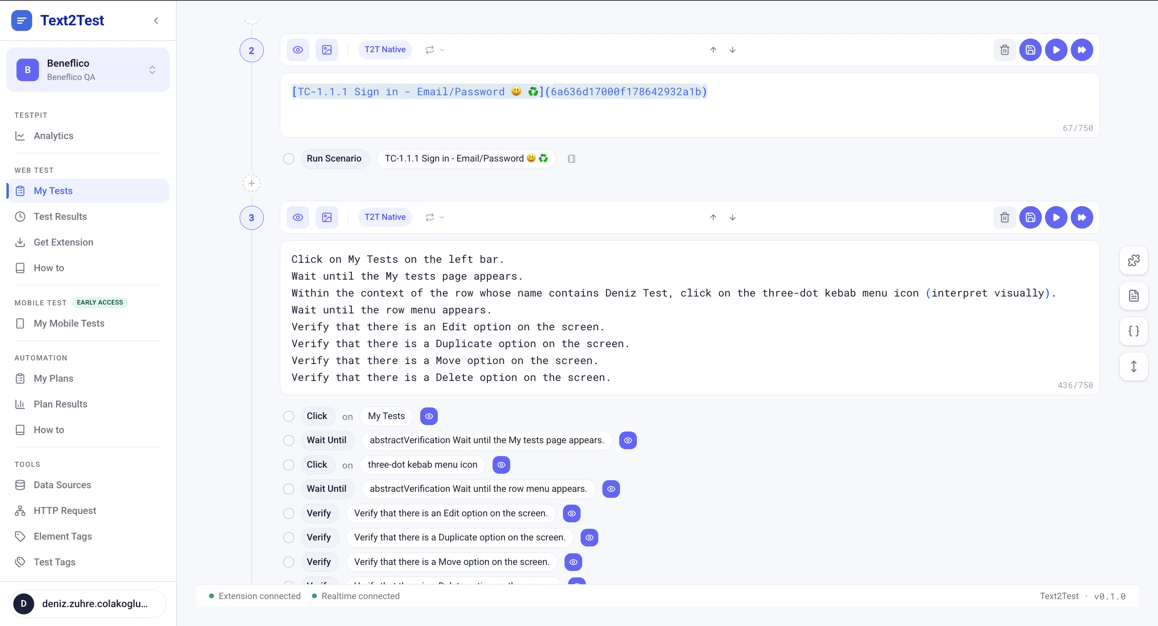
Task: Run step 2 with the play button
Action: pyautogui.click(x=1056, y=50)
